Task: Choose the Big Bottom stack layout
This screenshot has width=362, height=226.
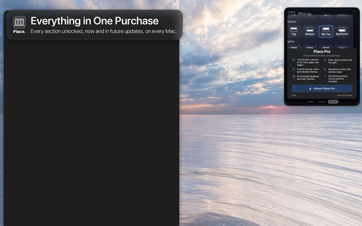Action: point(342,31)
